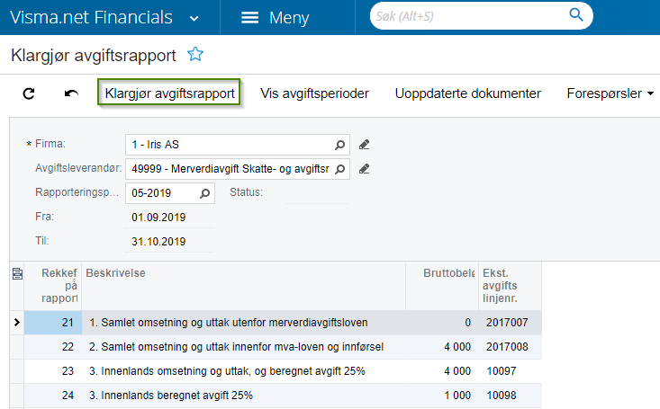This screenshot has height=409, width=660.
Task: Edit Avgiftsleverandør with the pencil icon
Action: [364, 169]
